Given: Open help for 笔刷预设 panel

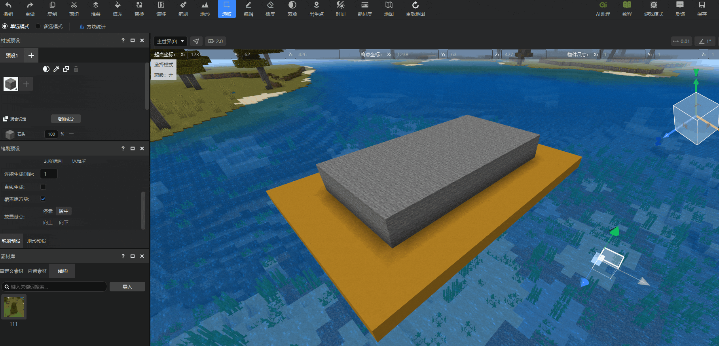Looking at the screenshot, I should tap(123, 148).
